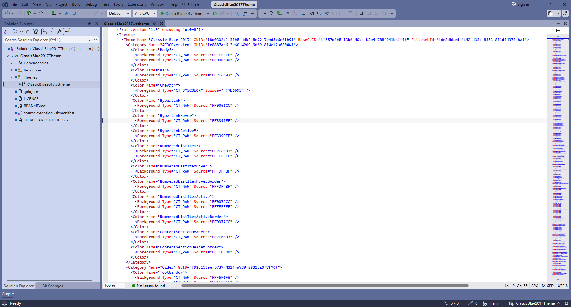Click the feedback icon at the top right

tap(565, 13)
